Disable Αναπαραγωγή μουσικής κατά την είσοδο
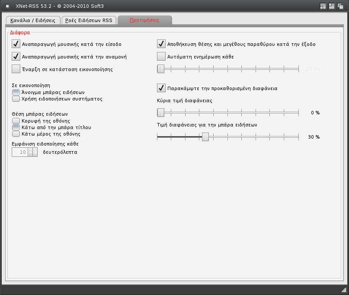Viewport: 349px width, 295px height. pos(16,44)
